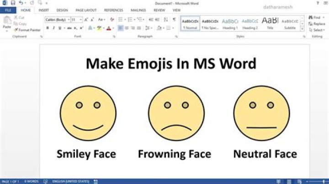Open Change Case dropdown
The height and width of the screenshot is (184, 329).
tap(101, 20)
